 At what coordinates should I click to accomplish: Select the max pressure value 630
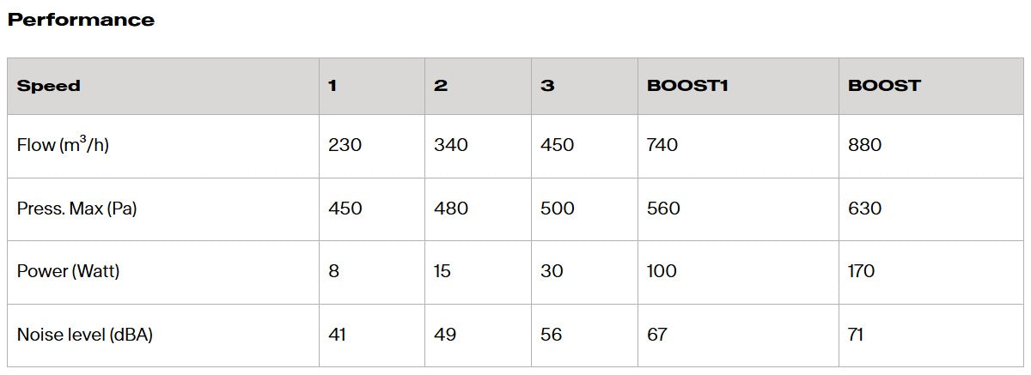tap(864, 209)
